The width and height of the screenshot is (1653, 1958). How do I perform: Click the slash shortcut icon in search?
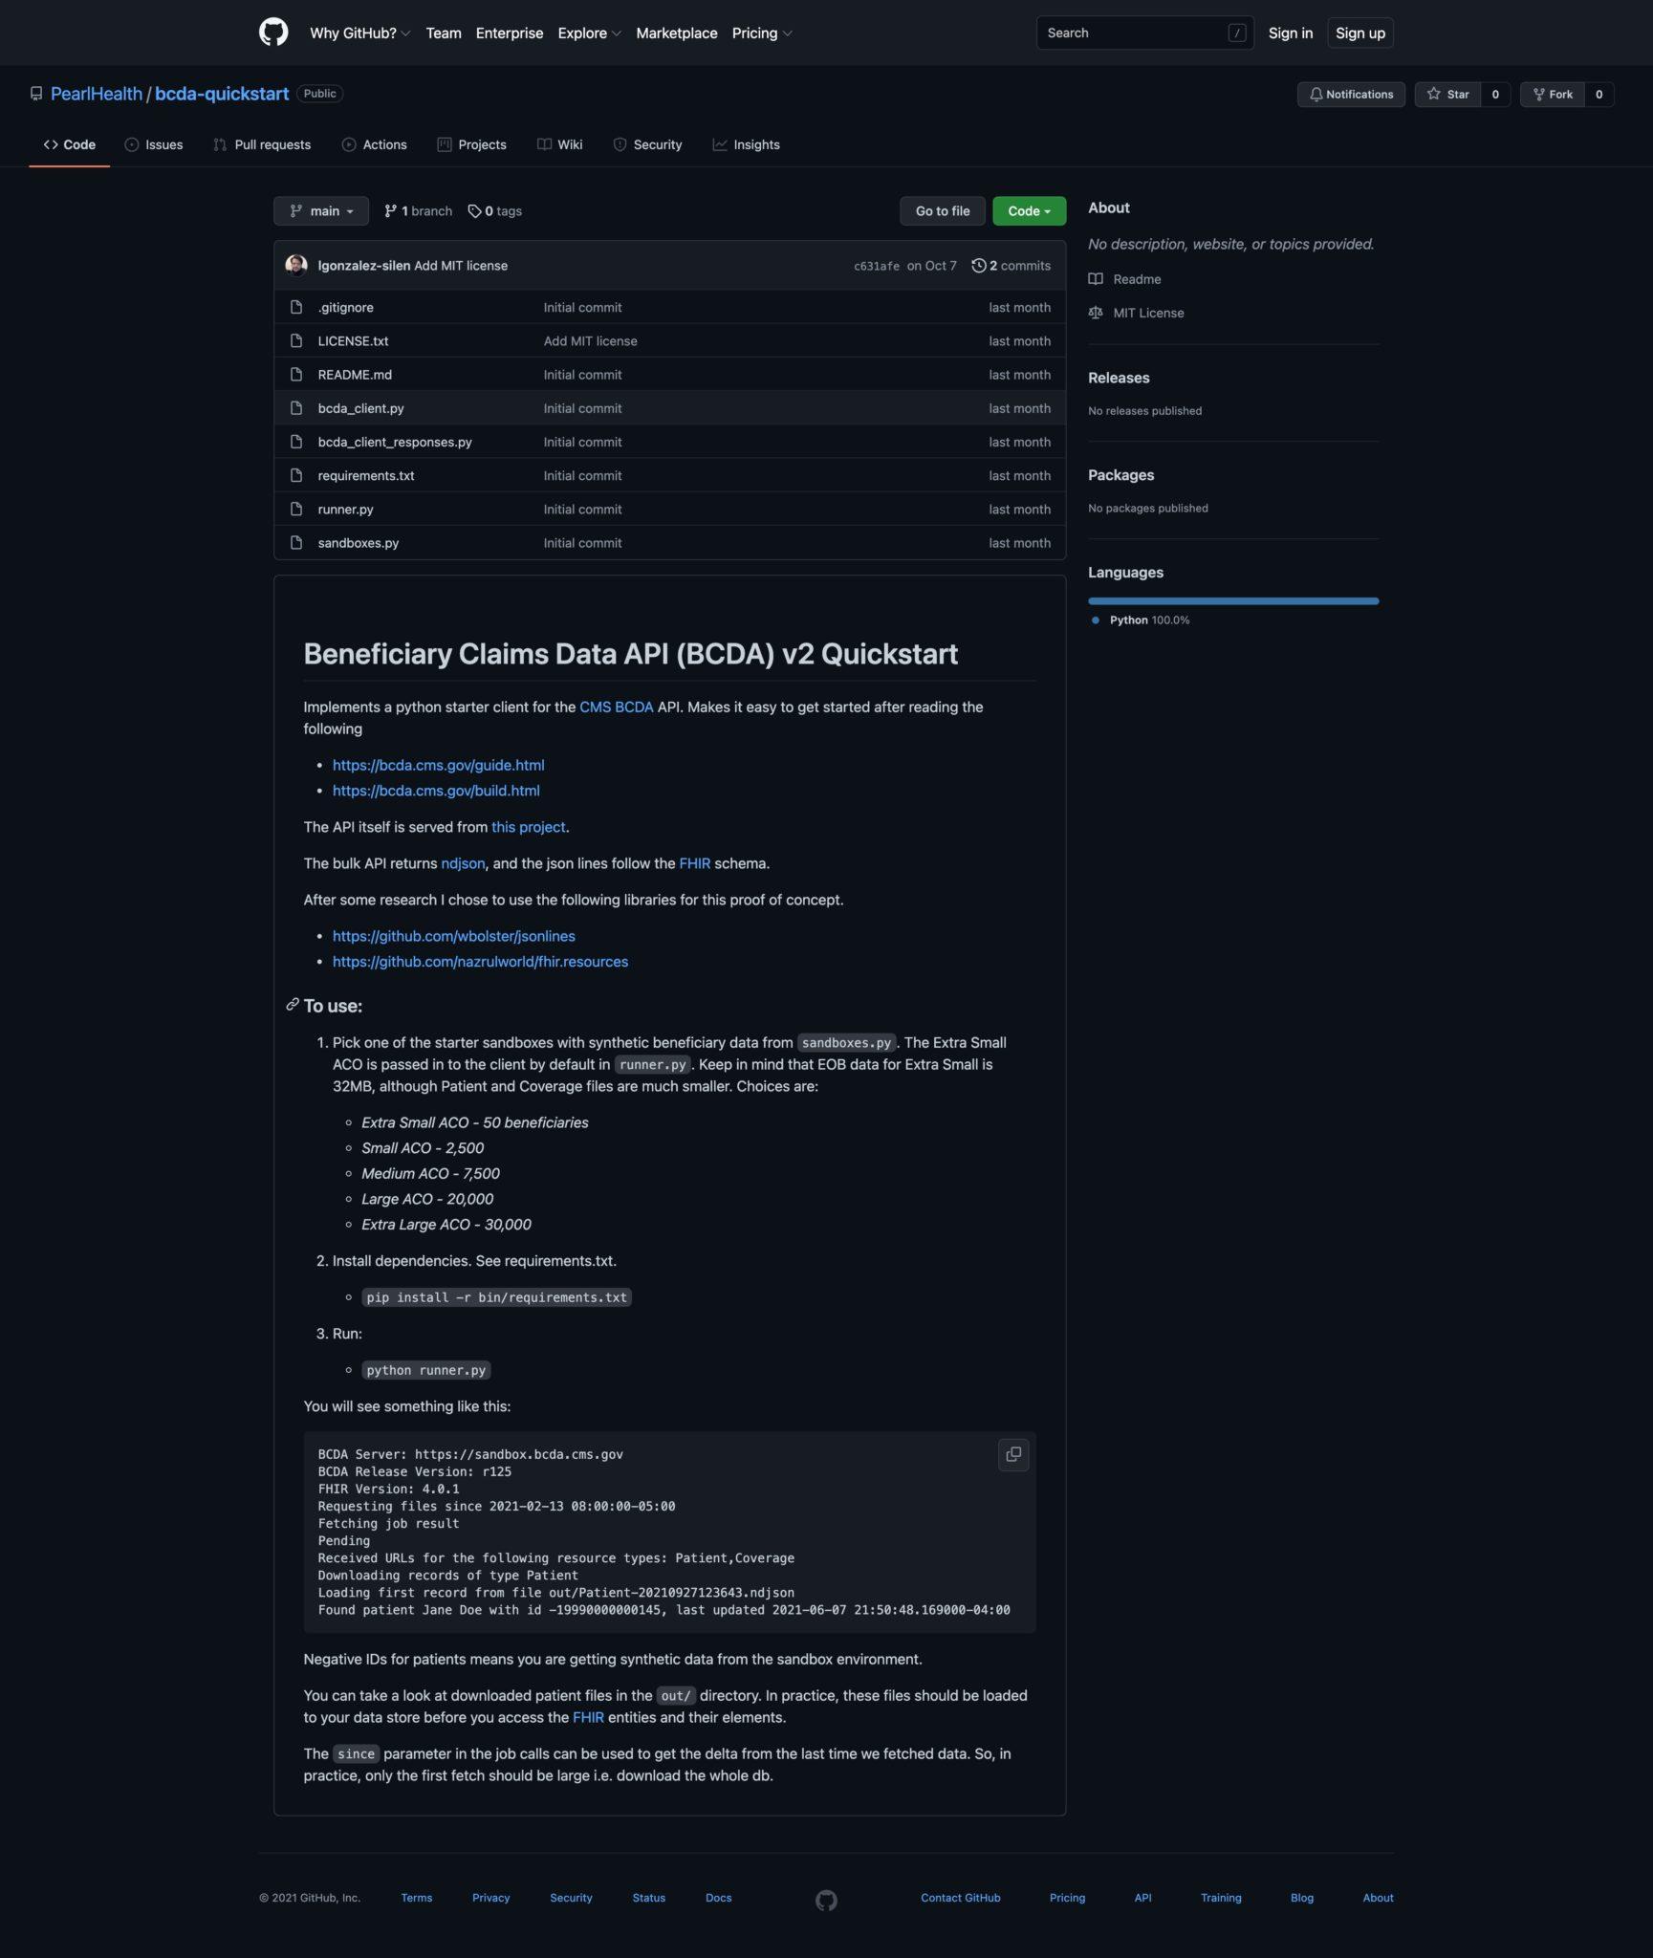[1237, 33]
